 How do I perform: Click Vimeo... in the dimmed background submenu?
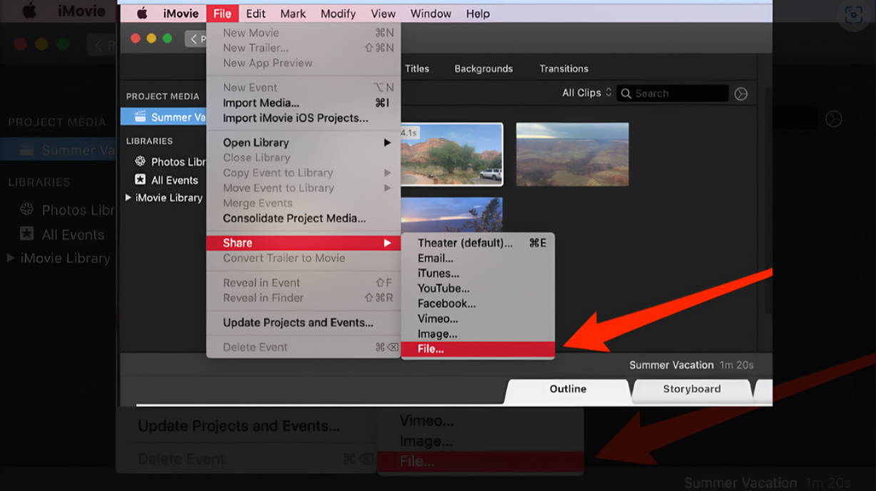pyautogui.click(x=427, y=420)
